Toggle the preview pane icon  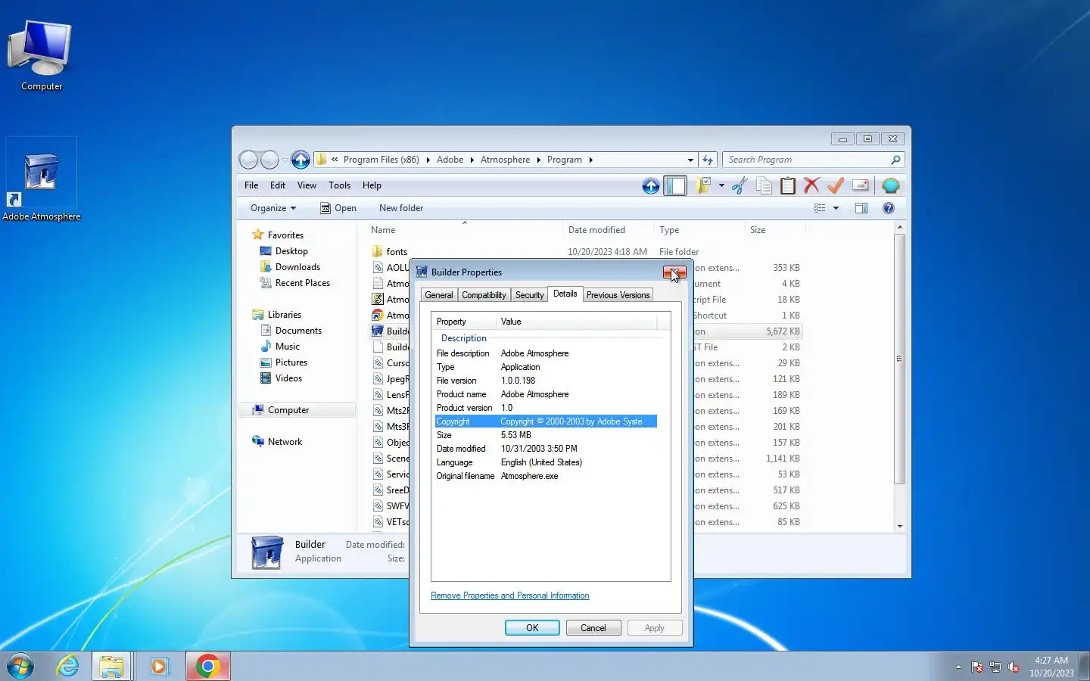861,208
